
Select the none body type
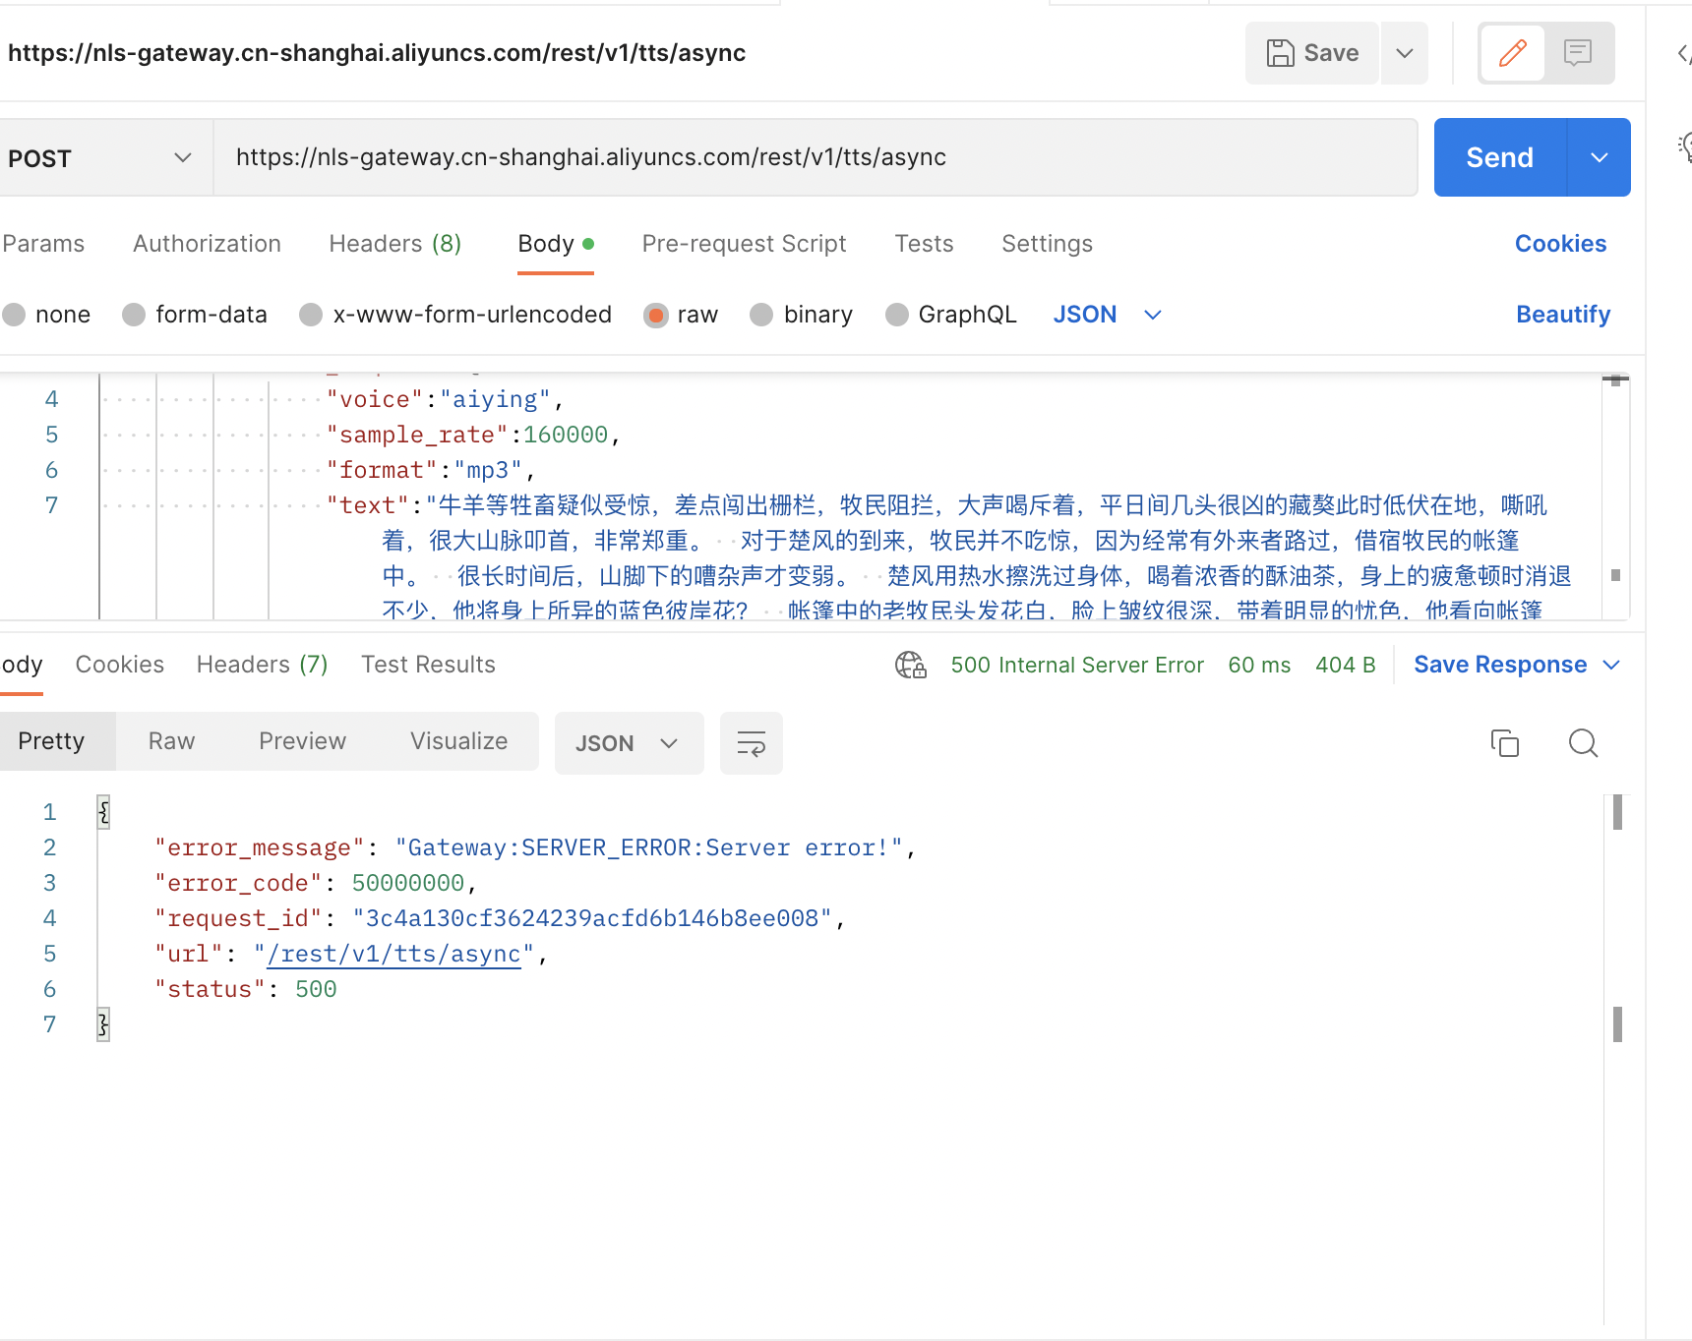coord(14,315)
